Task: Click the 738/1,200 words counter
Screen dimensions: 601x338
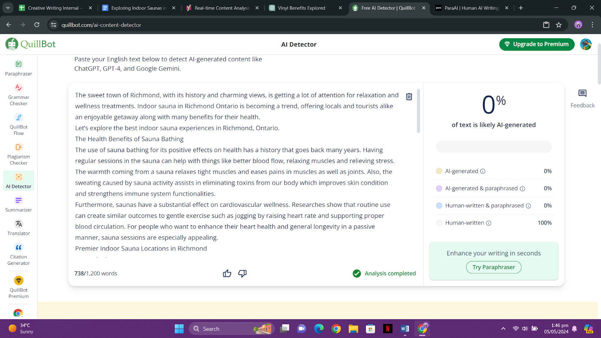Action: [96, 273]
